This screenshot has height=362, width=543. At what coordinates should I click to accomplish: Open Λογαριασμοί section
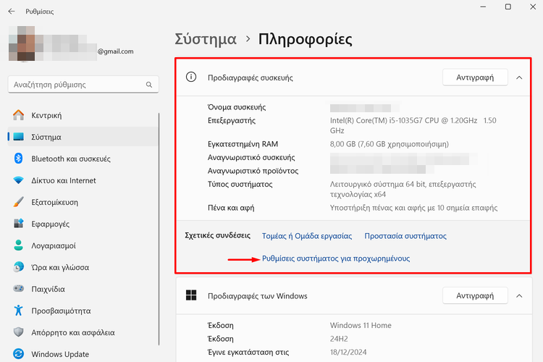point(83,245)
